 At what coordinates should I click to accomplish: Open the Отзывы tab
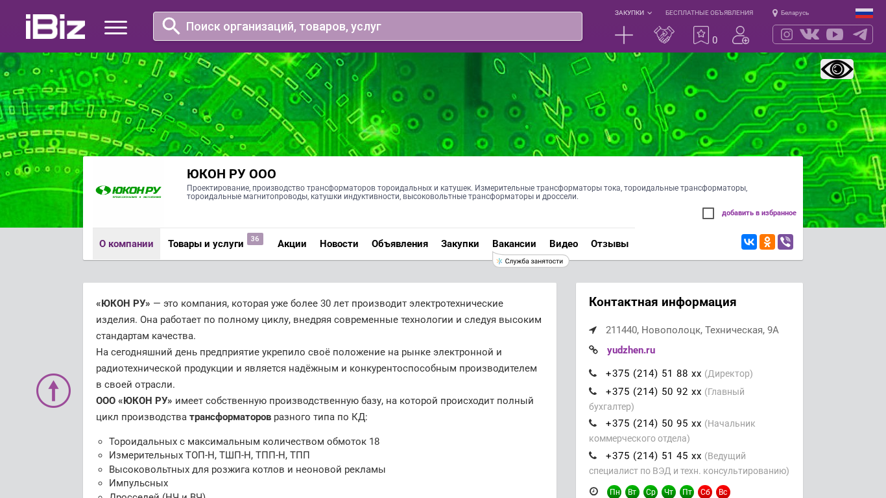click(610, 244)
